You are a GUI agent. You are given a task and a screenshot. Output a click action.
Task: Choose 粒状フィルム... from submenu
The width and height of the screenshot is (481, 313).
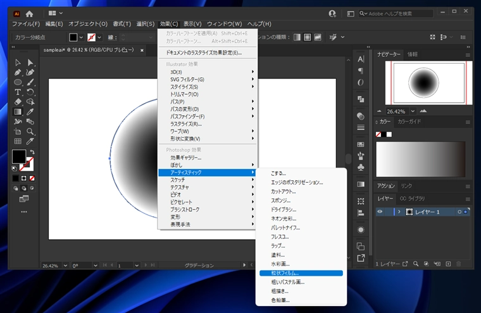point(301,273)
